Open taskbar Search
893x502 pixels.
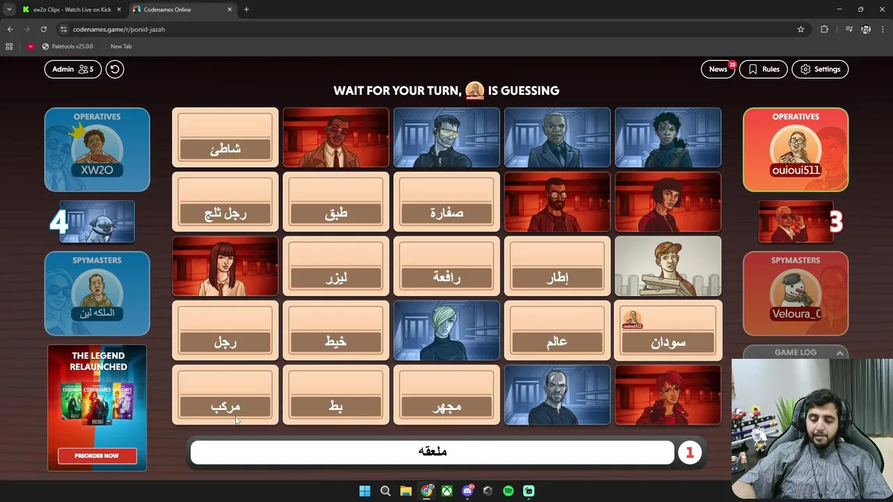[x=385, y=491]
